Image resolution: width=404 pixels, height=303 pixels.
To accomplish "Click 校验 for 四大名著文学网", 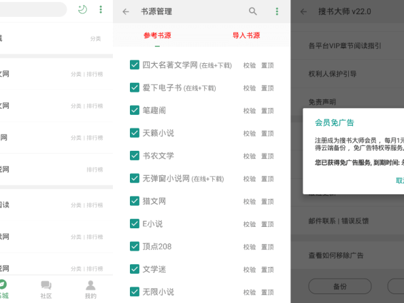I will (x=250, y=65).
